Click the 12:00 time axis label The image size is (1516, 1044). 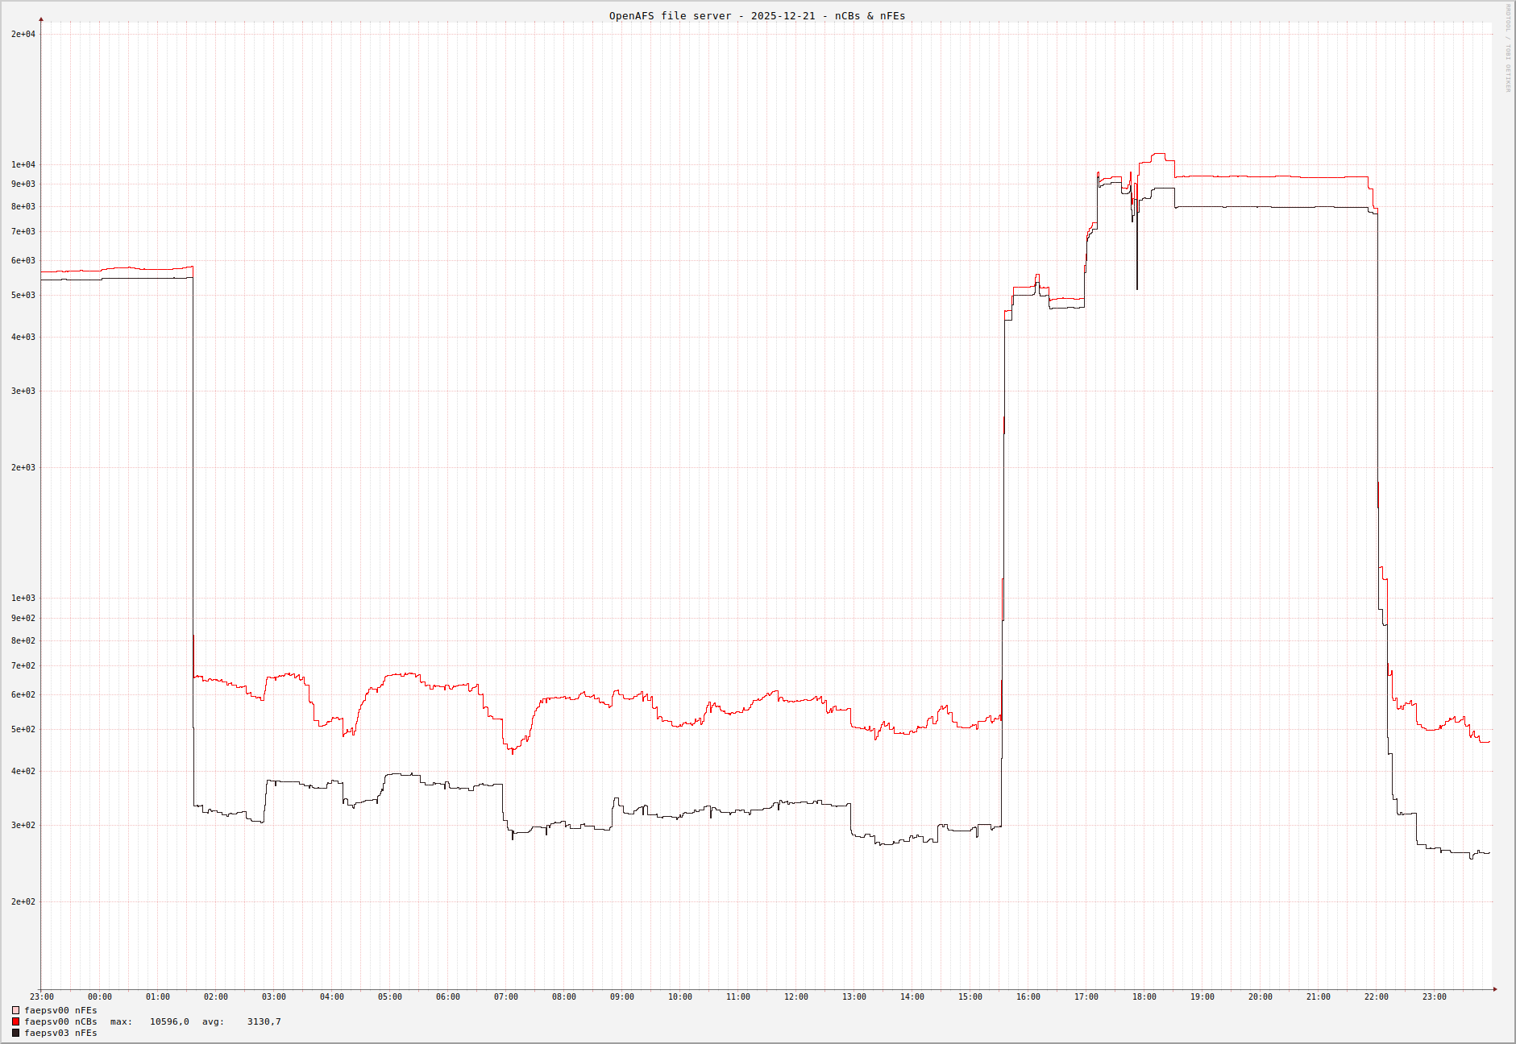click(795, 997)
